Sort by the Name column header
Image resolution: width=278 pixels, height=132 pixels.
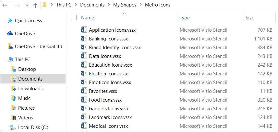pyautogui.click(x=88, y=18)
